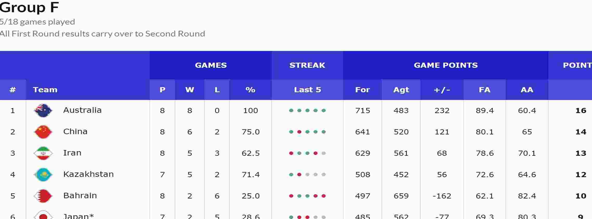
Task: Click the Kazakhstan flag icon
Action: point(43,174)
